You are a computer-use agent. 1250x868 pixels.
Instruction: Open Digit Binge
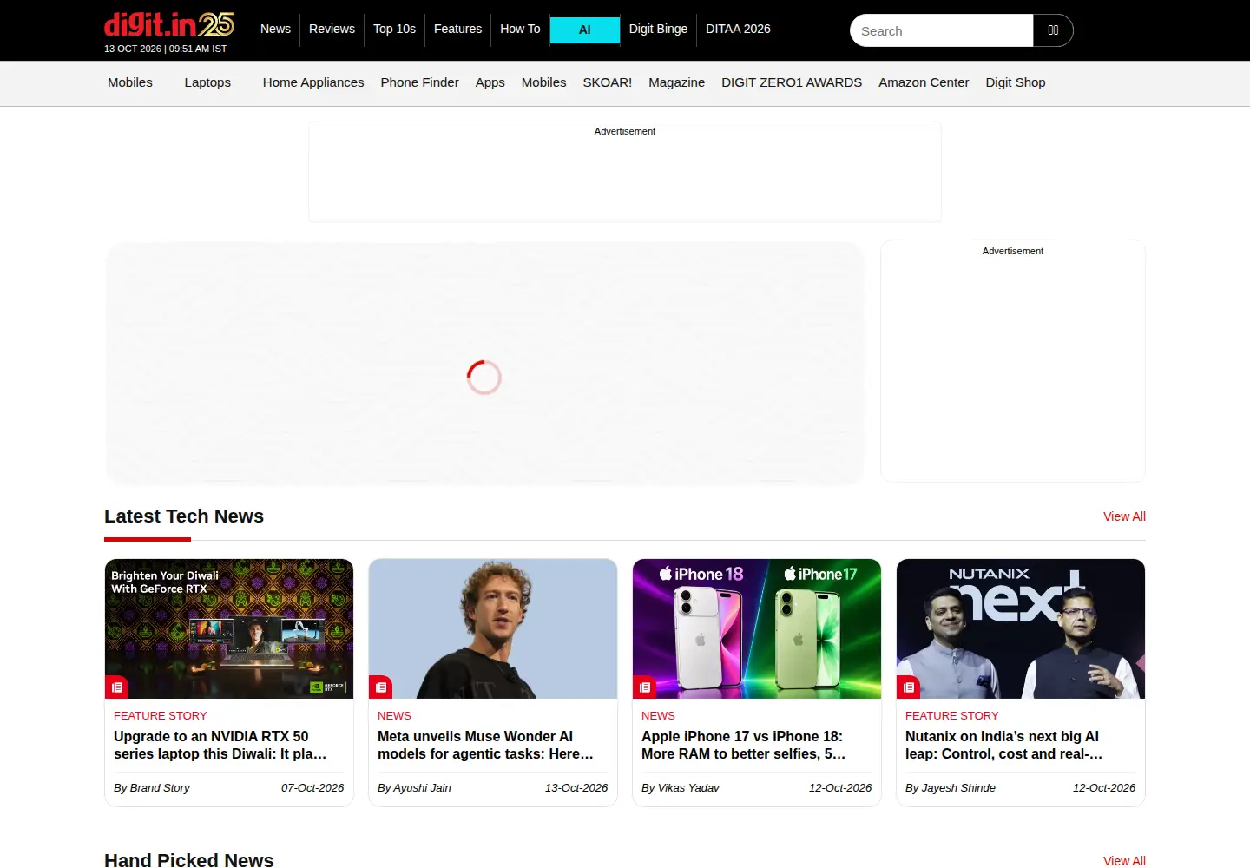(658, 29)
